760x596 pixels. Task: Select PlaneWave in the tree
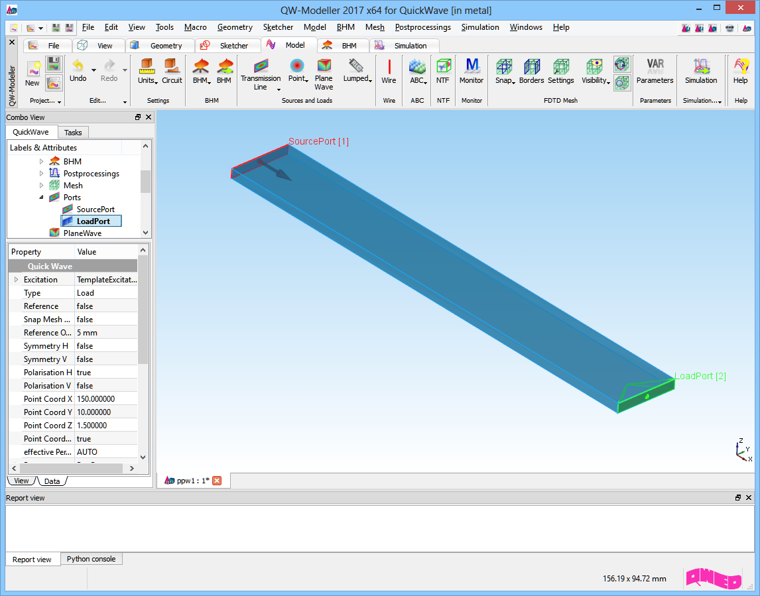(x=82, y=233)
